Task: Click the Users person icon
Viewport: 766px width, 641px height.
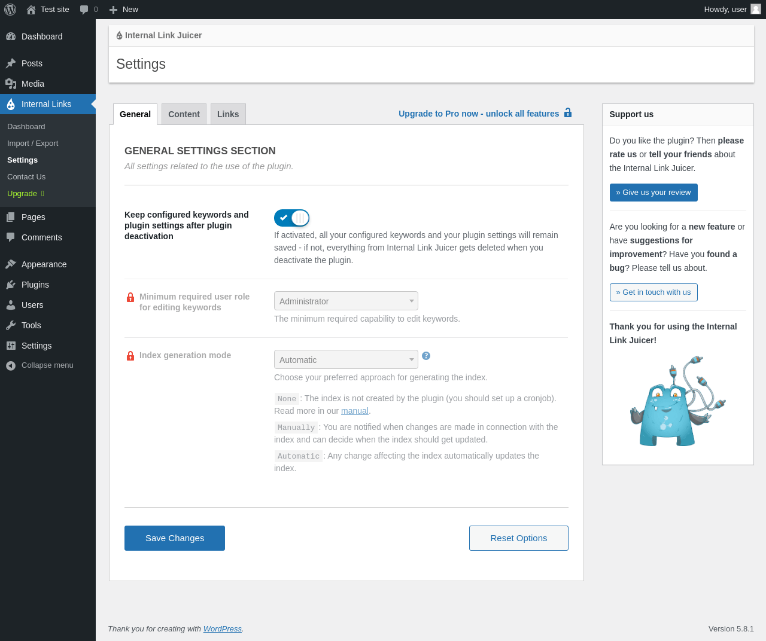Action: pos(11,305)
